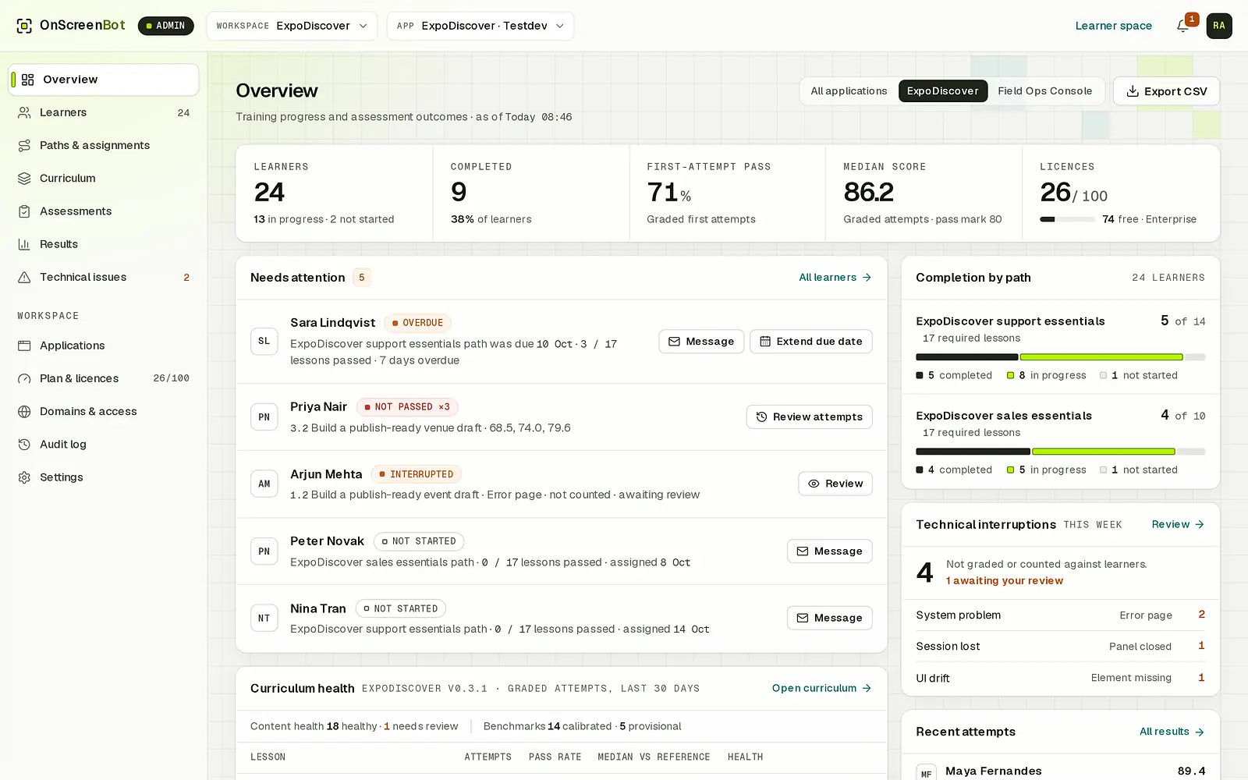Click the First-attempt pass 71% value

669,192
